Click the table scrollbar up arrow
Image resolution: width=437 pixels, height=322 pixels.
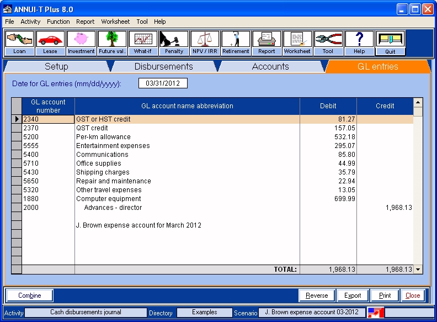[x=418, y=102]
